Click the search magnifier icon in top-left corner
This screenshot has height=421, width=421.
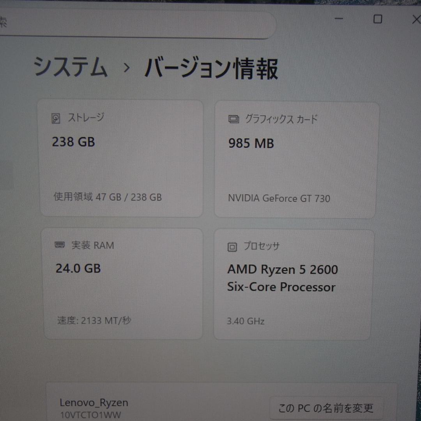[x=3, y=21]
